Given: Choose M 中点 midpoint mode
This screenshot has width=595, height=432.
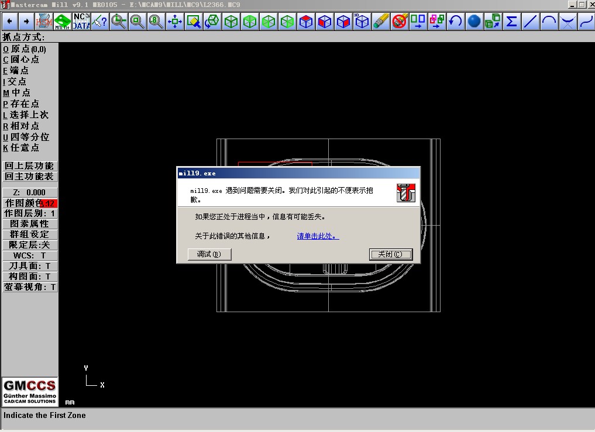Looking at the screenshot, I should click(17, 92).
